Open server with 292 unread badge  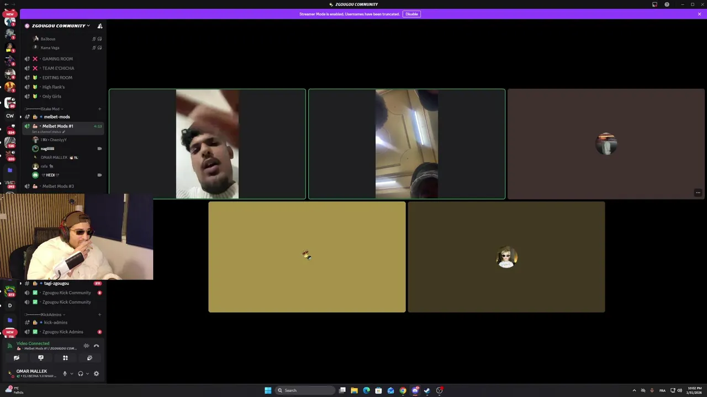[x=10, y=184]
